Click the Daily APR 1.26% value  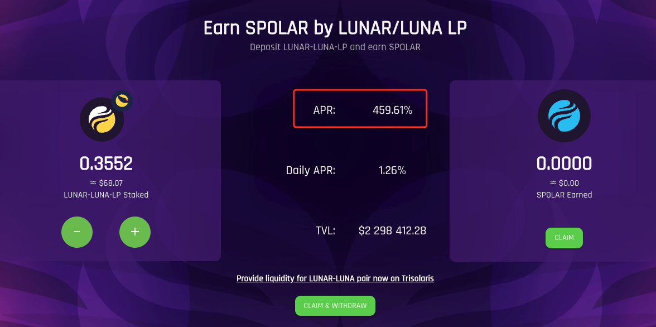pyautogui.click(x=392, y=171)
